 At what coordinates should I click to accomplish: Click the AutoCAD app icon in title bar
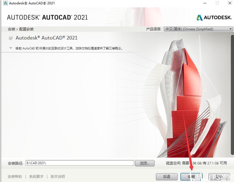click(x=5, y=3)
